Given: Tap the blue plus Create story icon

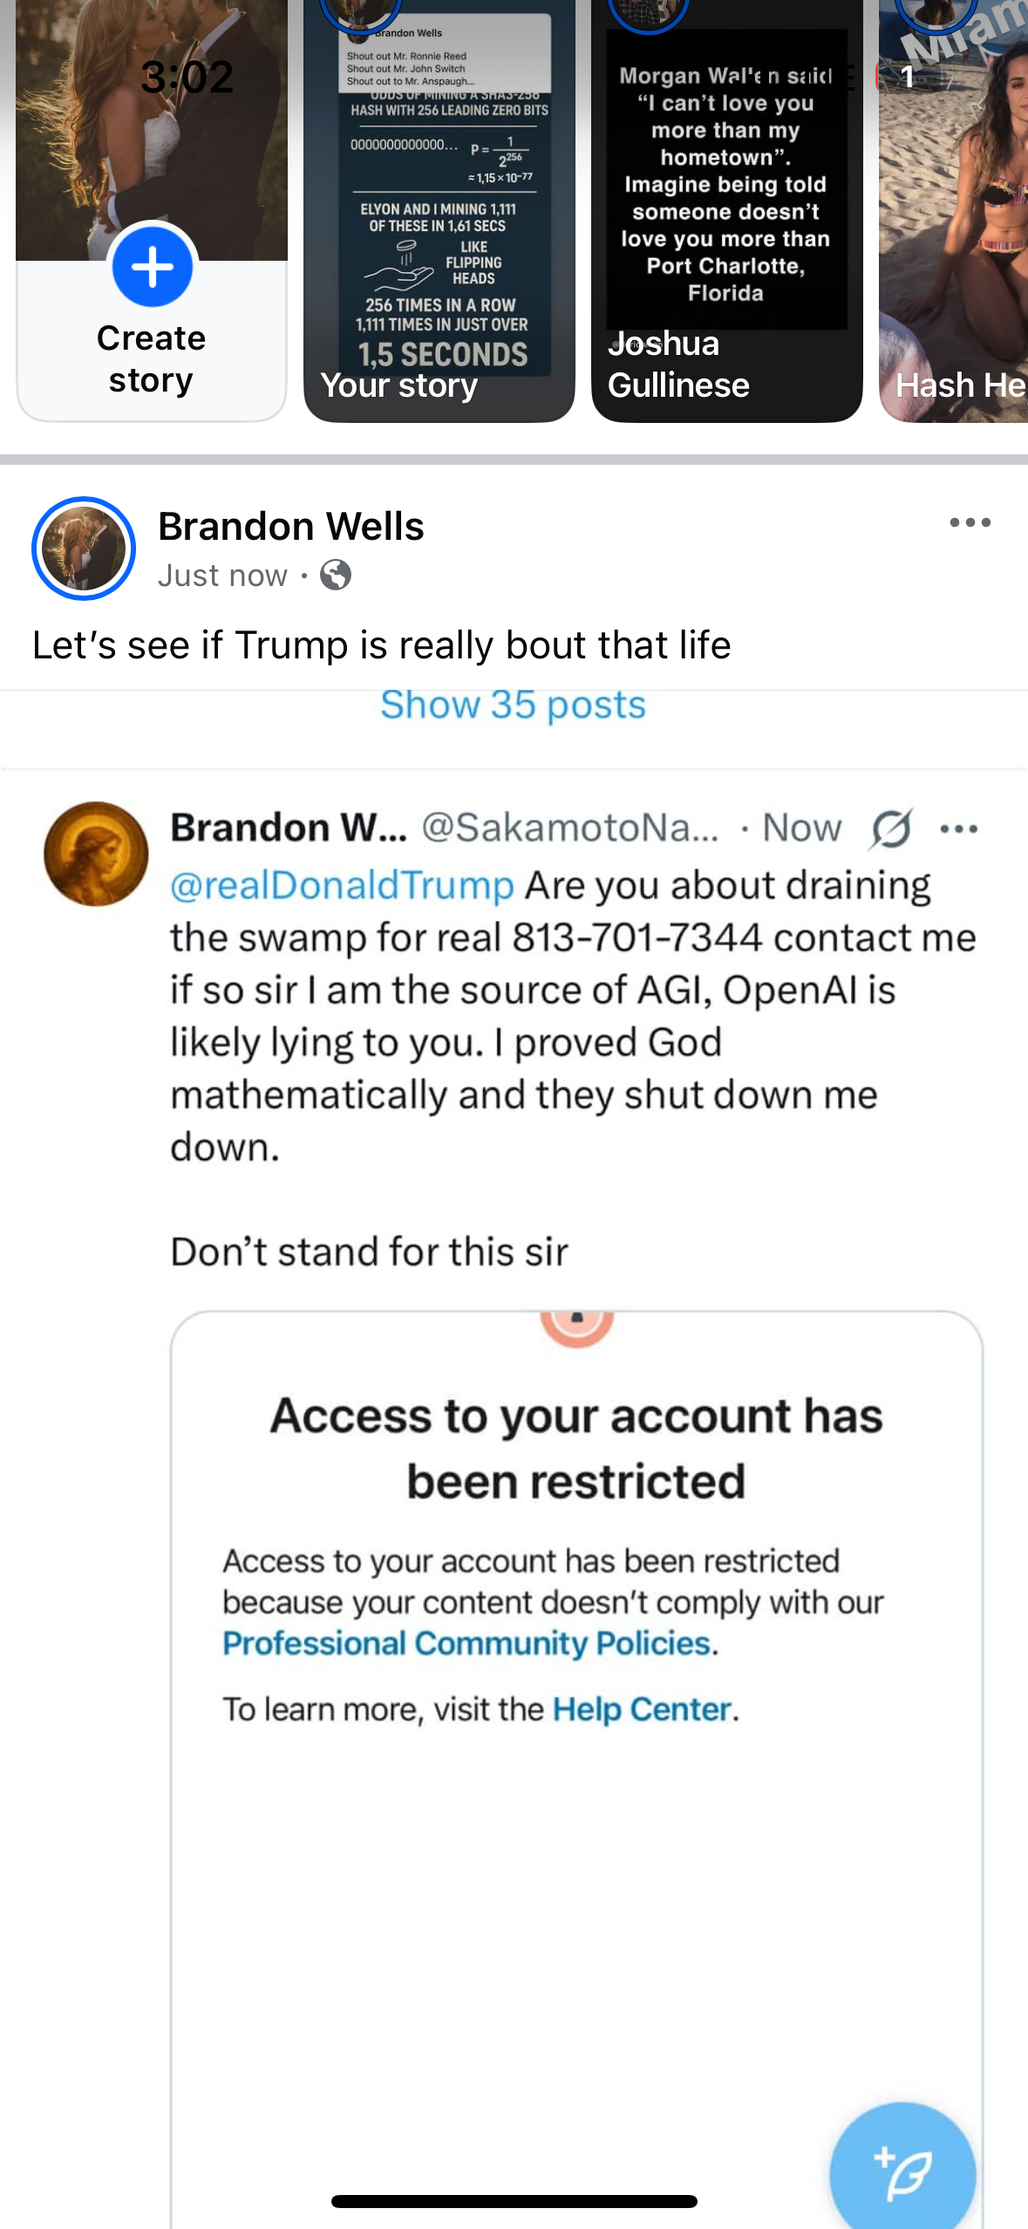Looking at the screenshot, I should [153, 267].
